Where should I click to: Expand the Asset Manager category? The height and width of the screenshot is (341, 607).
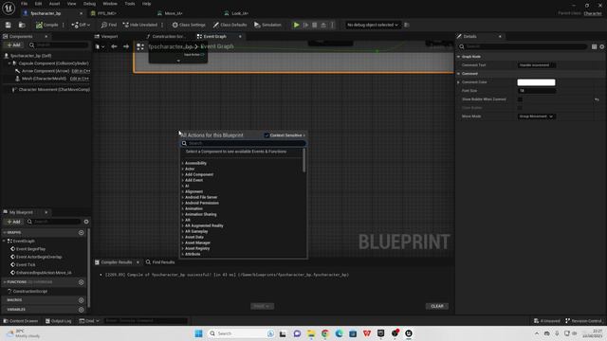tap(197, 242)
